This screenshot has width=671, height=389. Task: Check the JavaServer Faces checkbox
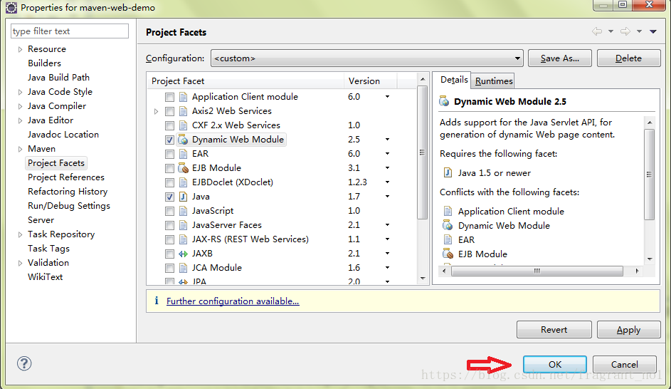[169, 225]
